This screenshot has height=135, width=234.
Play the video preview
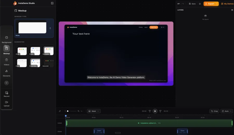[155, 111]
